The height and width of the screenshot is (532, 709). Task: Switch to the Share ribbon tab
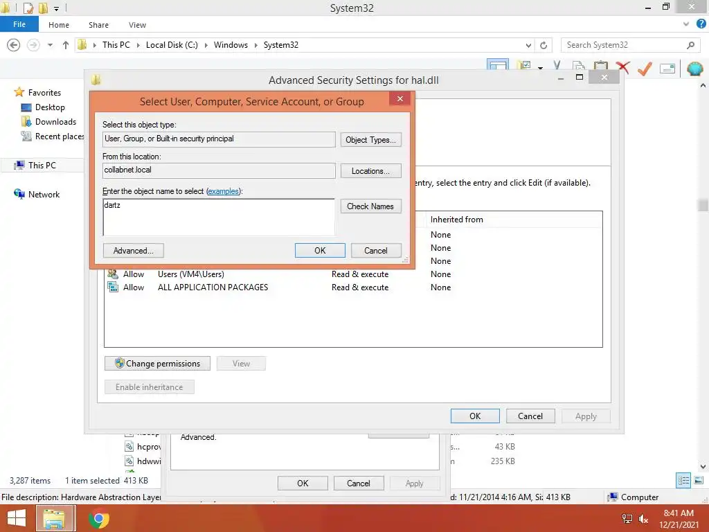[98, 25]
